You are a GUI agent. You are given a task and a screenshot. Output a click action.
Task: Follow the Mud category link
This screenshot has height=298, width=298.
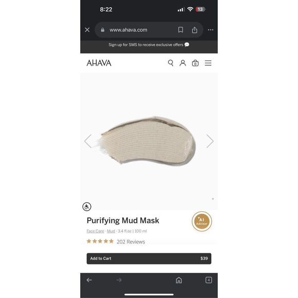(x=111, y=231)
